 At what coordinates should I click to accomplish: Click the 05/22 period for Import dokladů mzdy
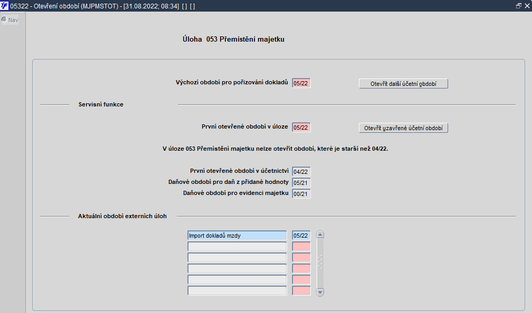pos(301,236)
